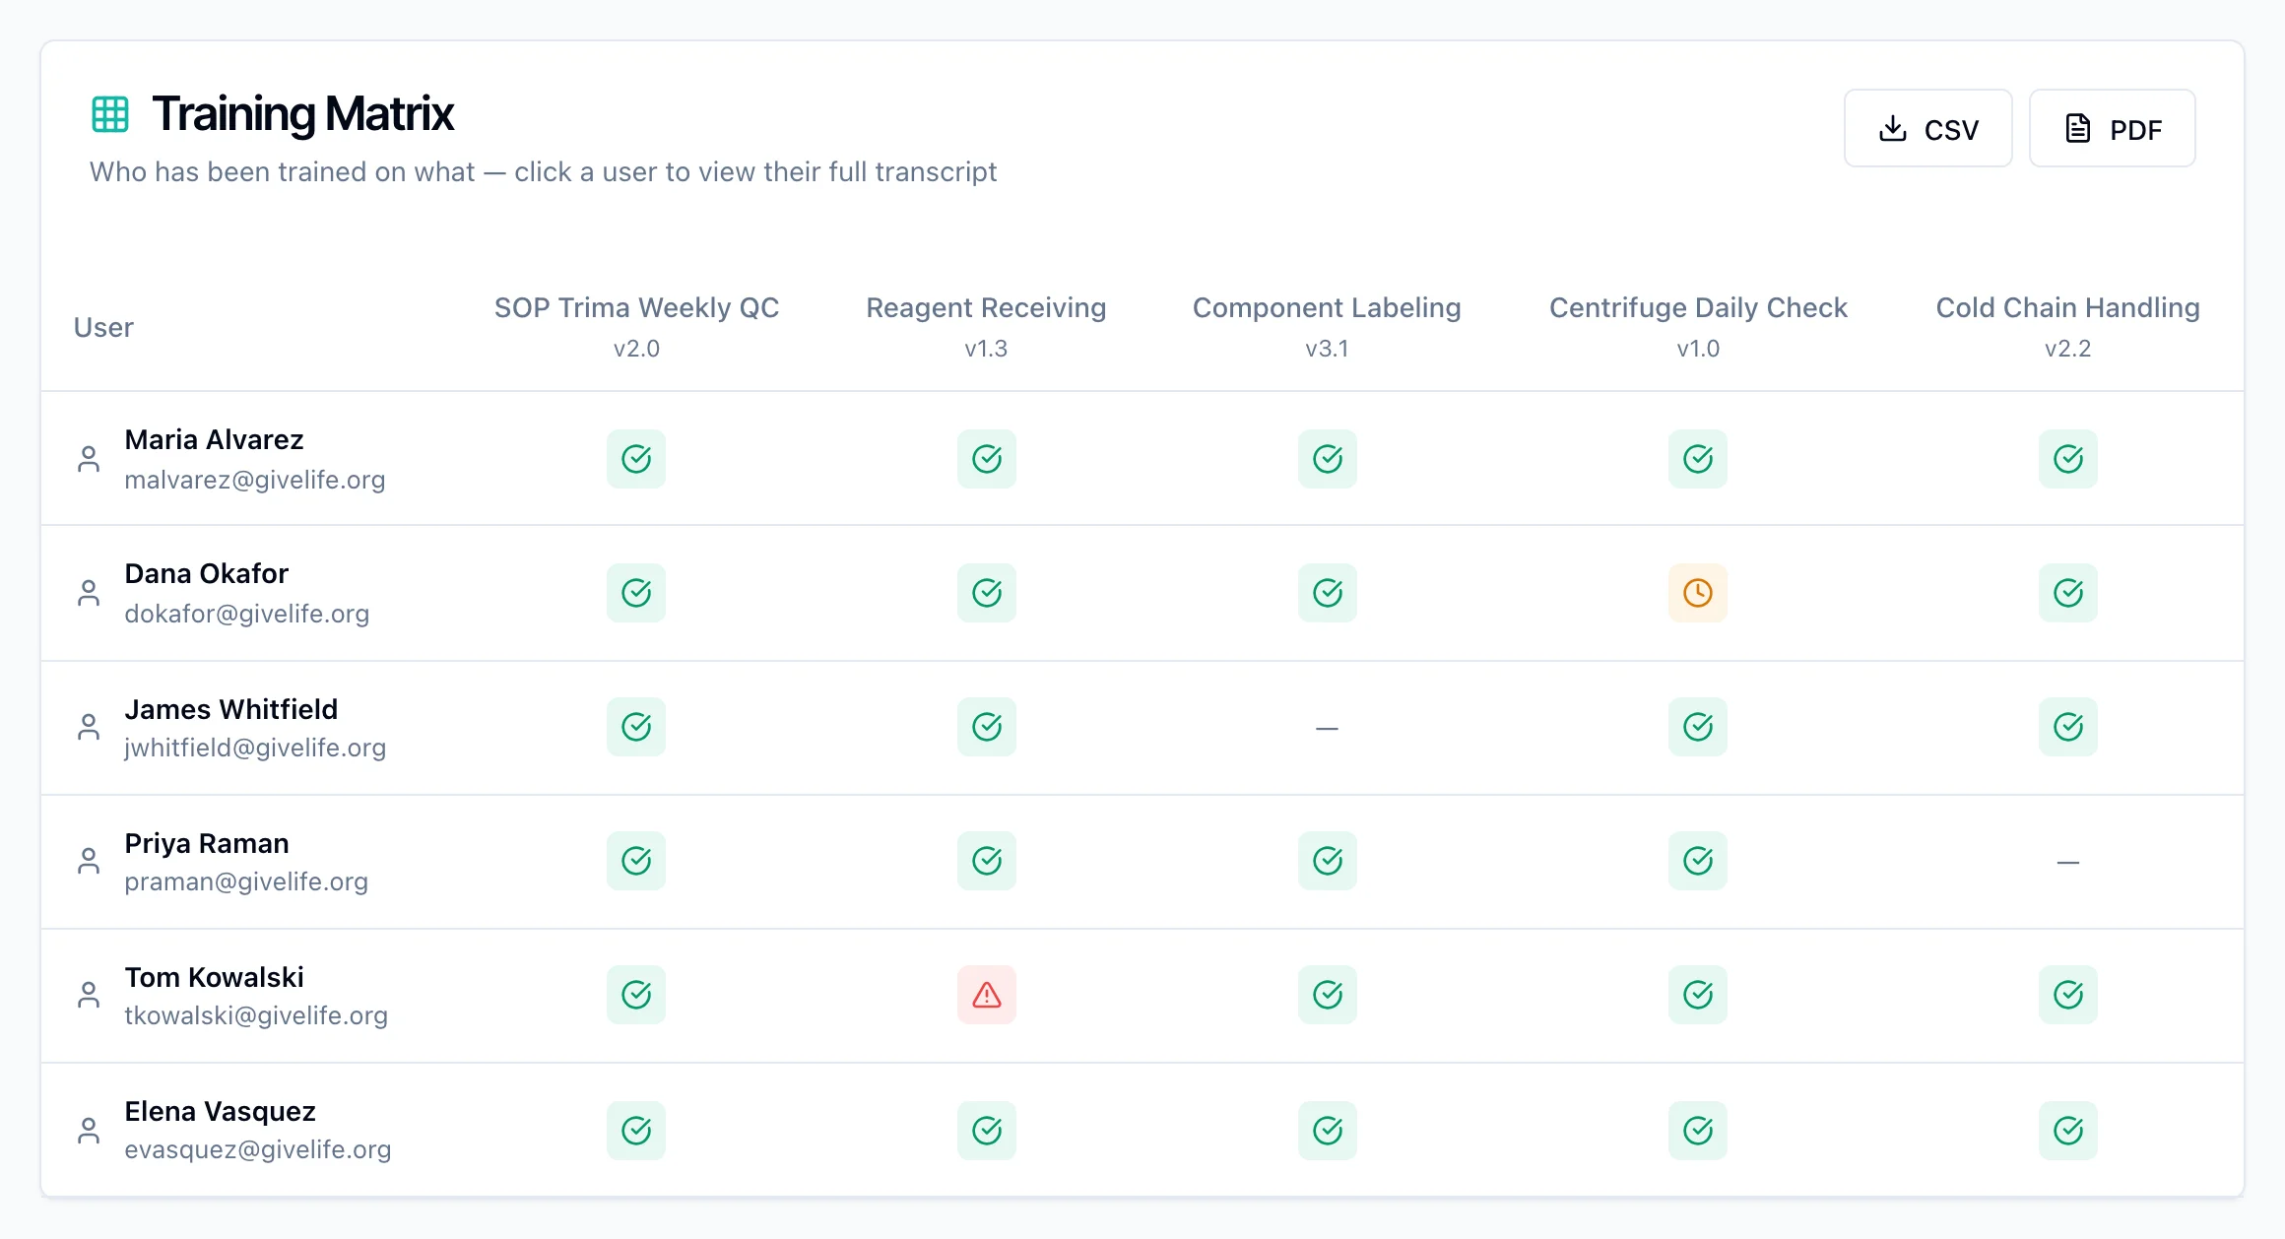Click Maria Alvarez's SOP Trima Weekly QC checkmark
Screen dimensions: 2285x1239
pos(636,459)
